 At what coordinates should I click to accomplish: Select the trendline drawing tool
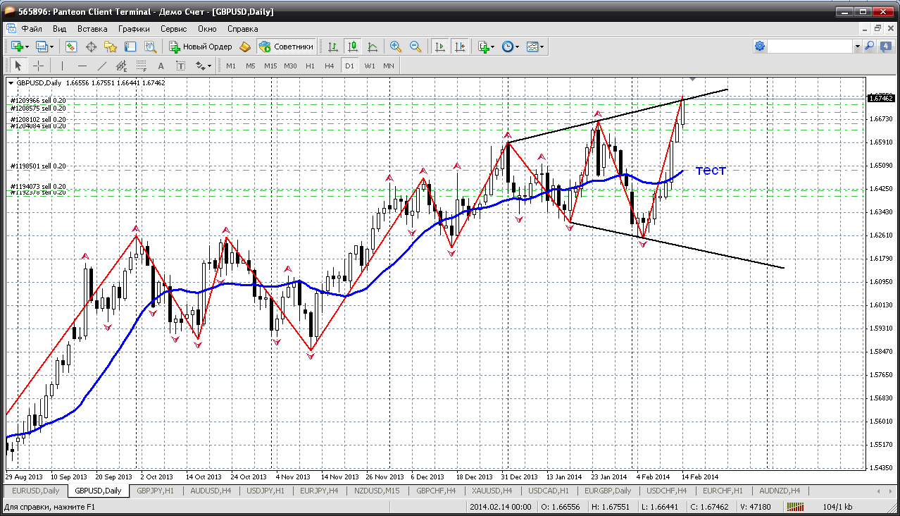(102, 66)
